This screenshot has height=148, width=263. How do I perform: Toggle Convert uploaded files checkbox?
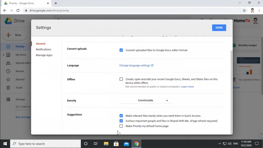(x=121, y=50)
